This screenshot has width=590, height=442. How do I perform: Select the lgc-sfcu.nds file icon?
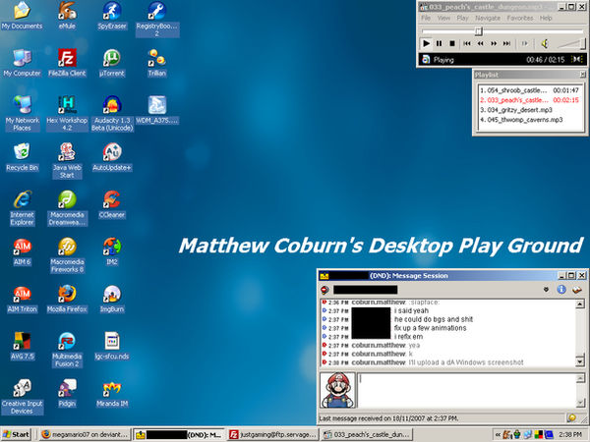point(112,346)
